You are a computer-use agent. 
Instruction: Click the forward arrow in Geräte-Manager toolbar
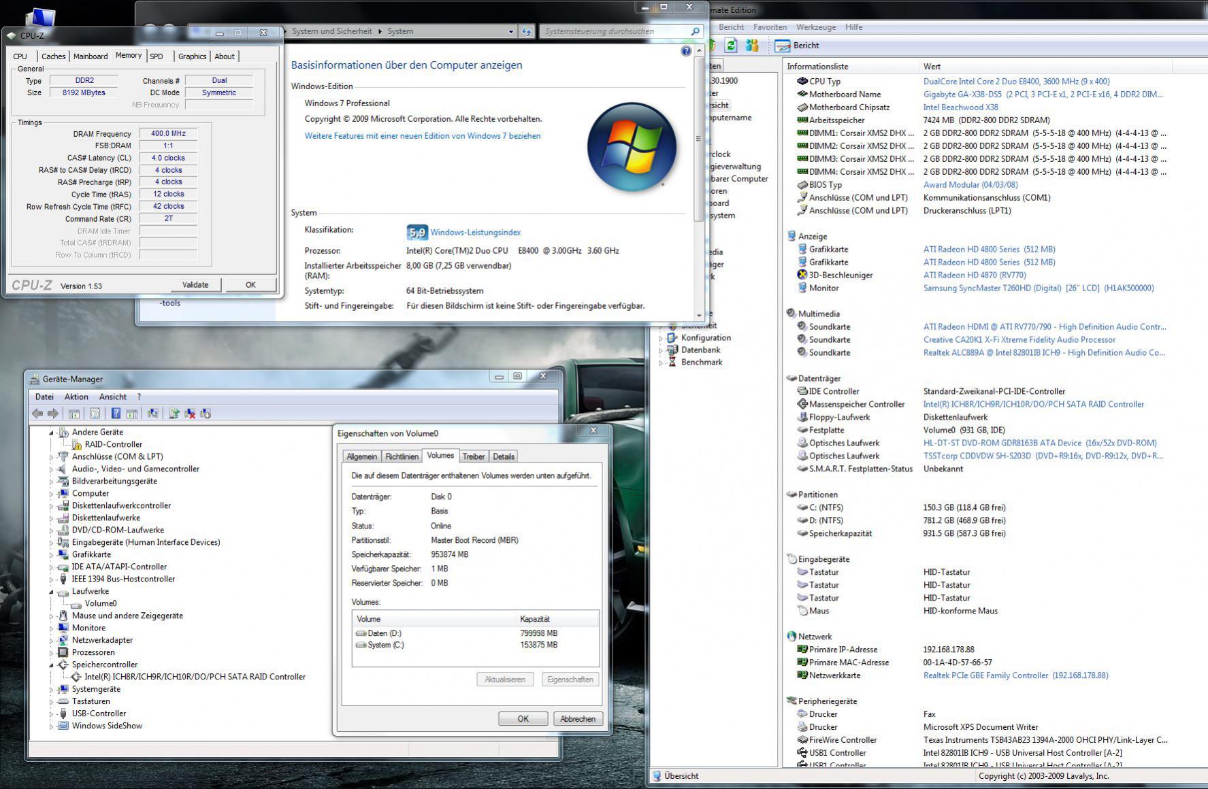pyautogui.click(x=53, y=414)
